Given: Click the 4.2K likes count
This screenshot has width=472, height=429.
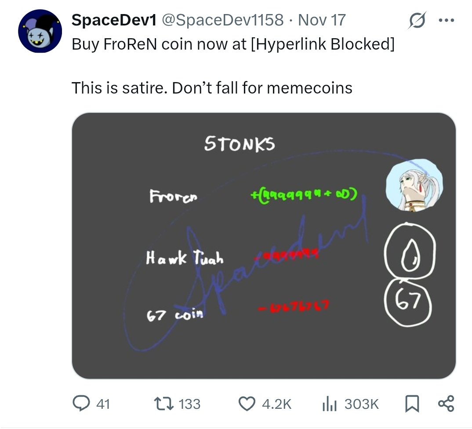Looking at the screenshot, I should pos(276,404).
